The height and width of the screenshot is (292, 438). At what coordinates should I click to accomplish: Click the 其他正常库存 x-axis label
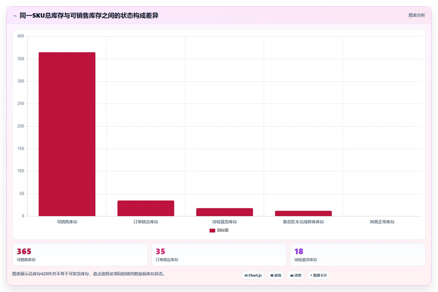click(x=382, y=222)
